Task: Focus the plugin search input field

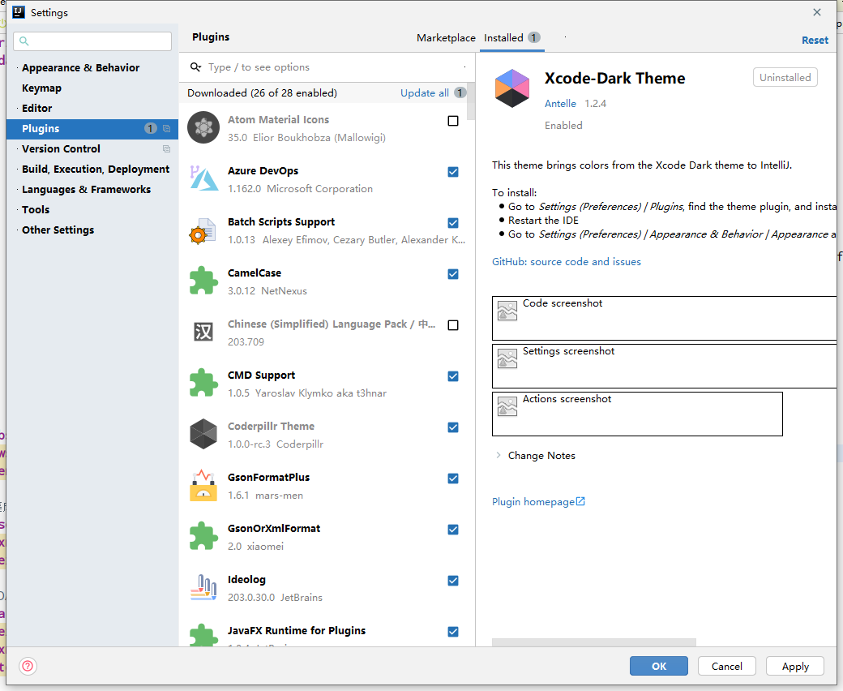Action: pos(328,67)
